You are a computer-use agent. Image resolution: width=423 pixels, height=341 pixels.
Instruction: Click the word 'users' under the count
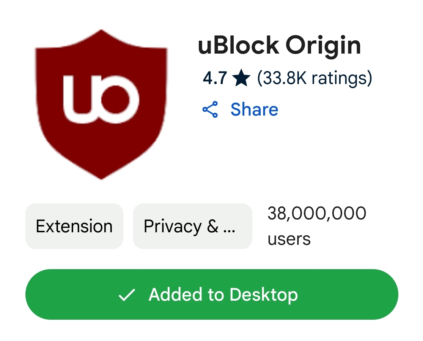[x=289, y=239]
